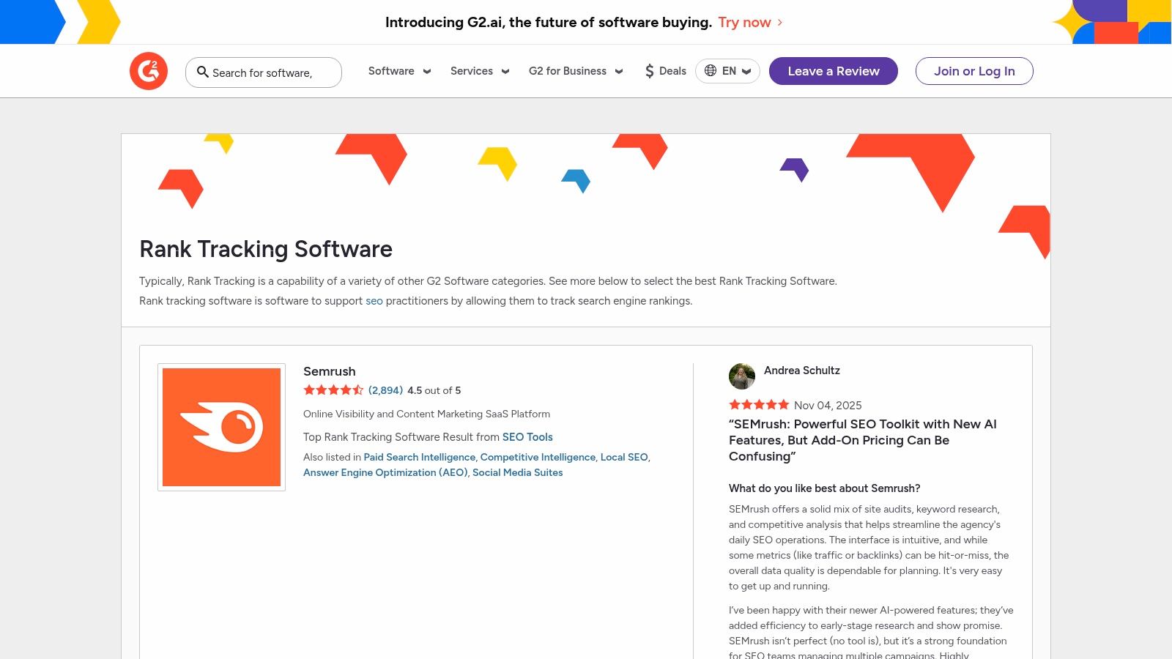
Task: Click the five-star rating beside the review date
Action: [x=759, y=404]
